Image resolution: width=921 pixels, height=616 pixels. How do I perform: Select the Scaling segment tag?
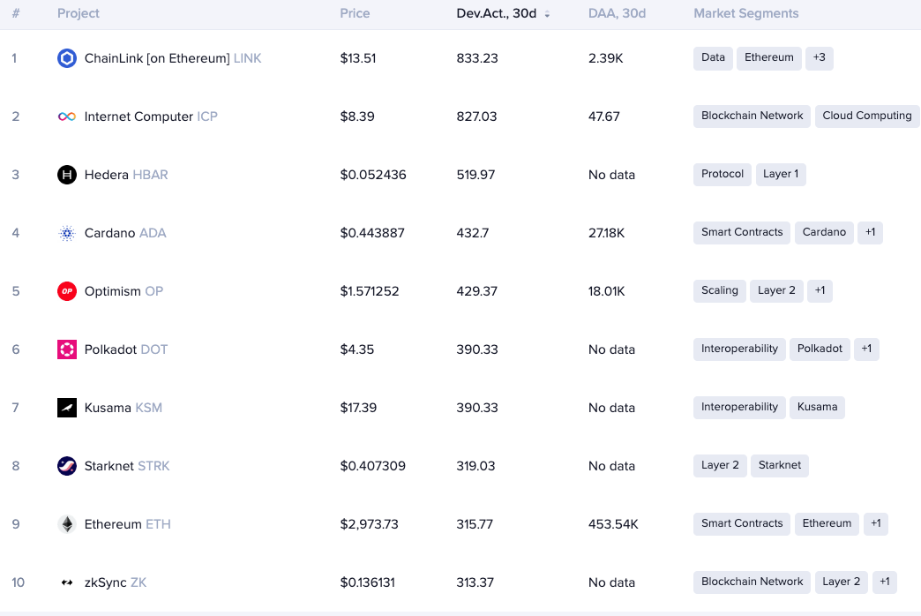coord(720,290)
